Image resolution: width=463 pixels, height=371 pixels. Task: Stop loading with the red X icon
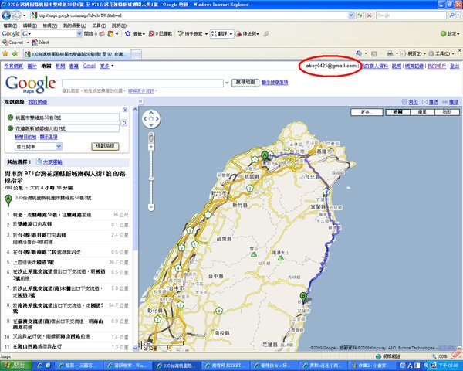[369, 15]
